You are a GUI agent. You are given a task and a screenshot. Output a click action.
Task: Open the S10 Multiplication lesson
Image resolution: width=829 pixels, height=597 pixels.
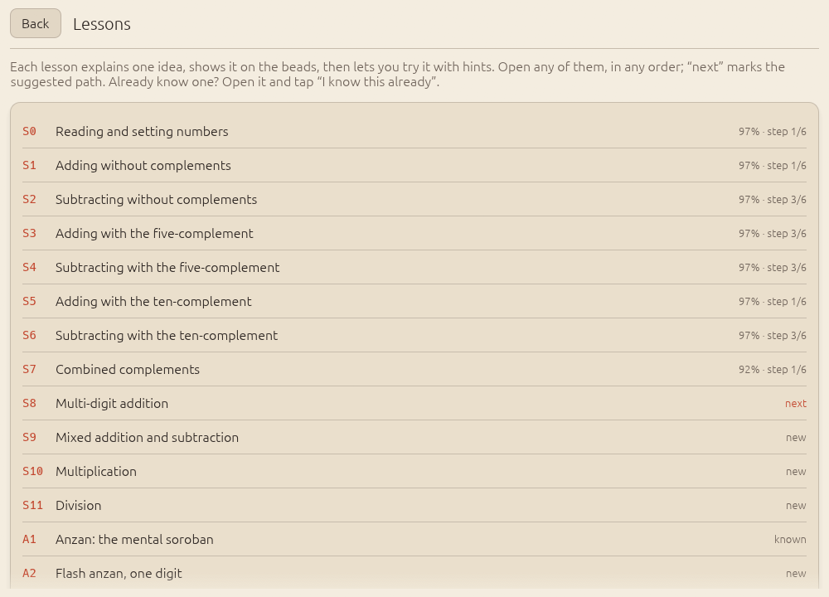coord(414,471)
